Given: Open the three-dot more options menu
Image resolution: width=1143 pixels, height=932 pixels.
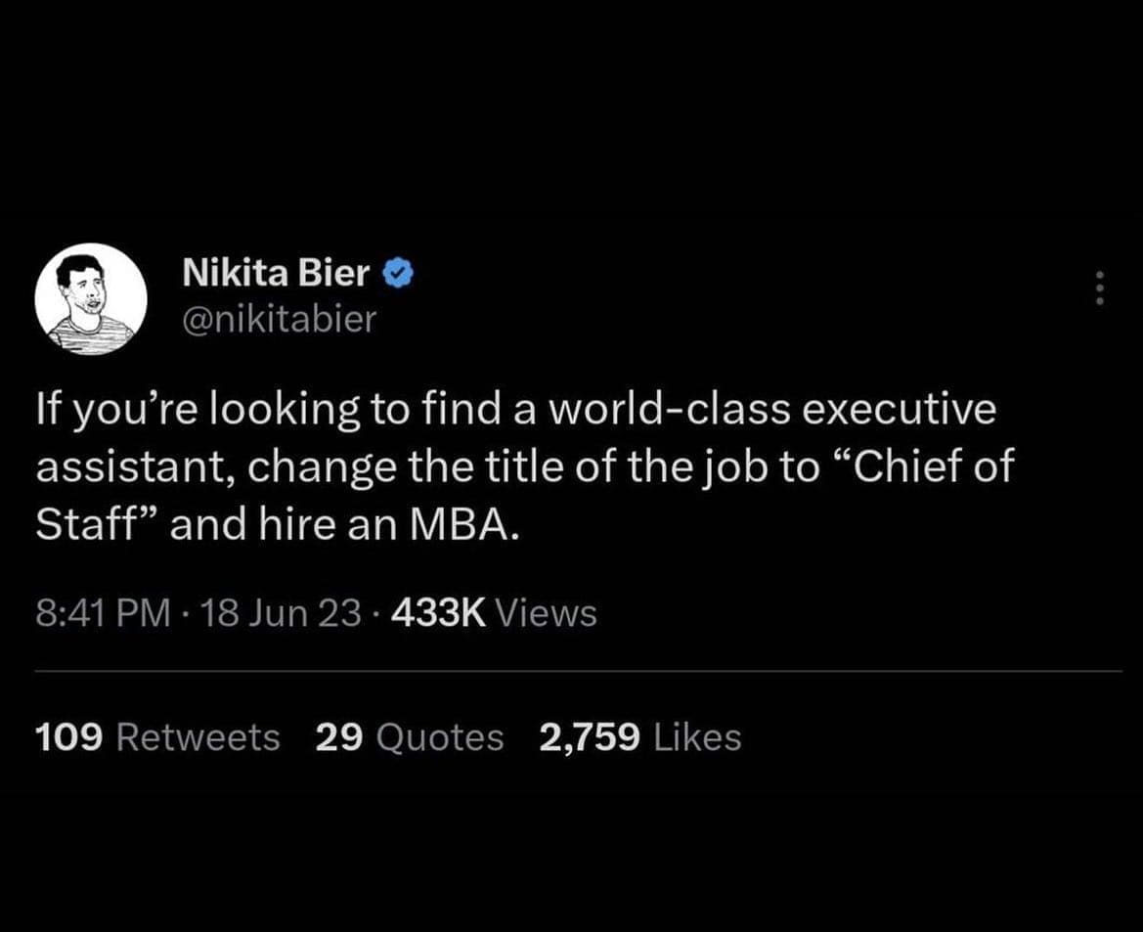Looking at the screenshot, I should [1099, 288].
